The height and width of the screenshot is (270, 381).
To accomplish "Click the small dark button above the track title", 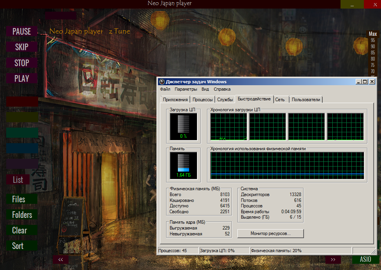I will pos(61,15).
